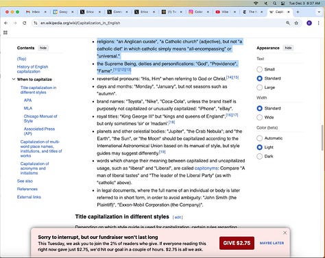Screen dimensions: 325x258
Task: Open Spotlight search in menu bar
Action: coord(274,3)
